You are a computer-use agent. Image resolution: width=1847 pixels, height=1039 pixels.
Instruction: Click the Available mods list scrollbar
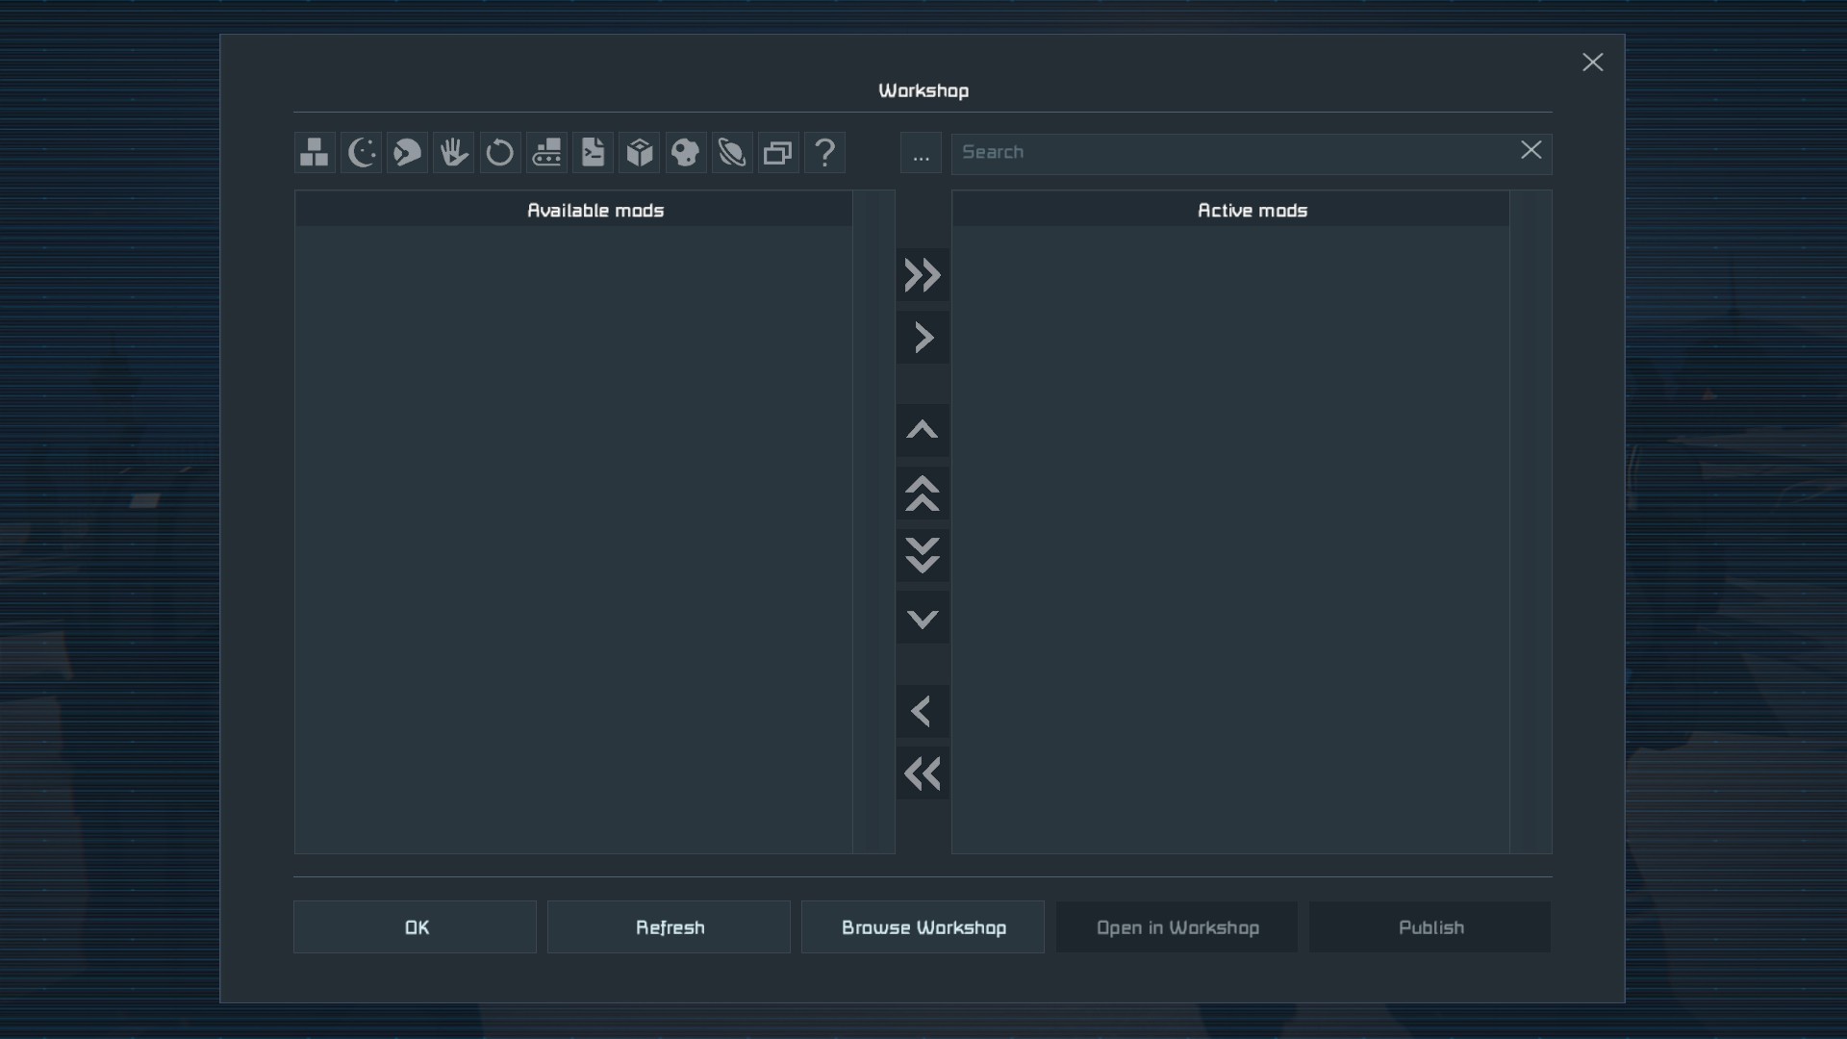pyautogui.click(x=873, y=521)
